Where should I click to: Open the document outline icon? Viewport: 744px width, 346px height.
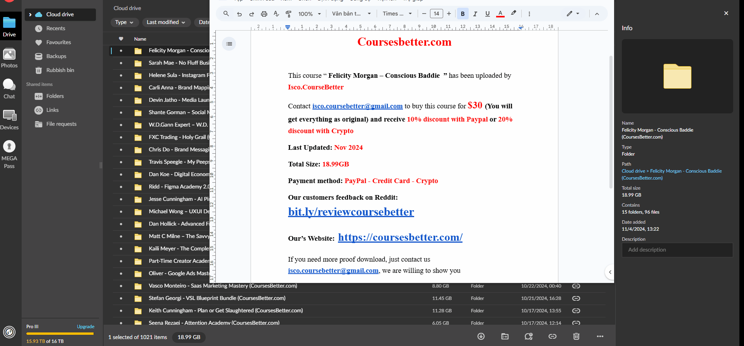coord(229,44)
